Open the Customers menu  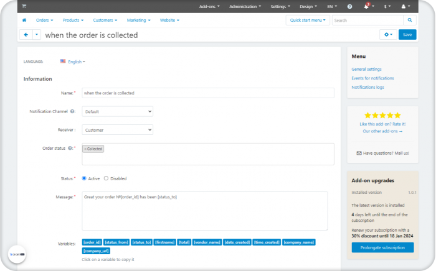coord(105,20)
